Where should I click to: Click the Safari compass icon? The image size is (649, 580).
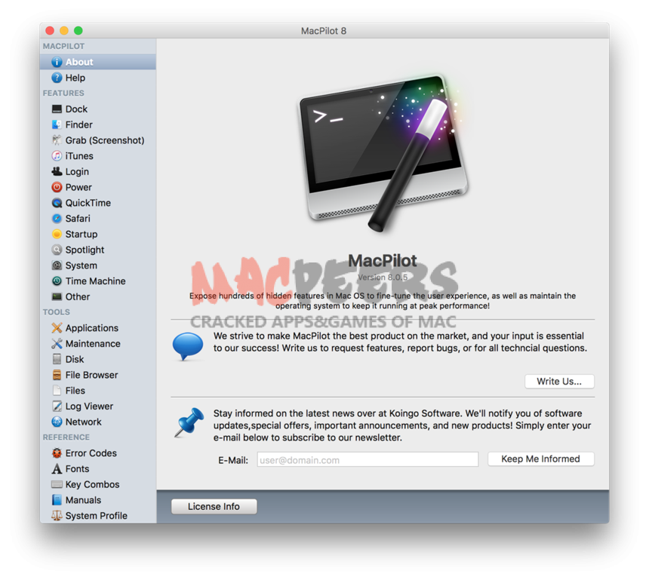point(57,219)
